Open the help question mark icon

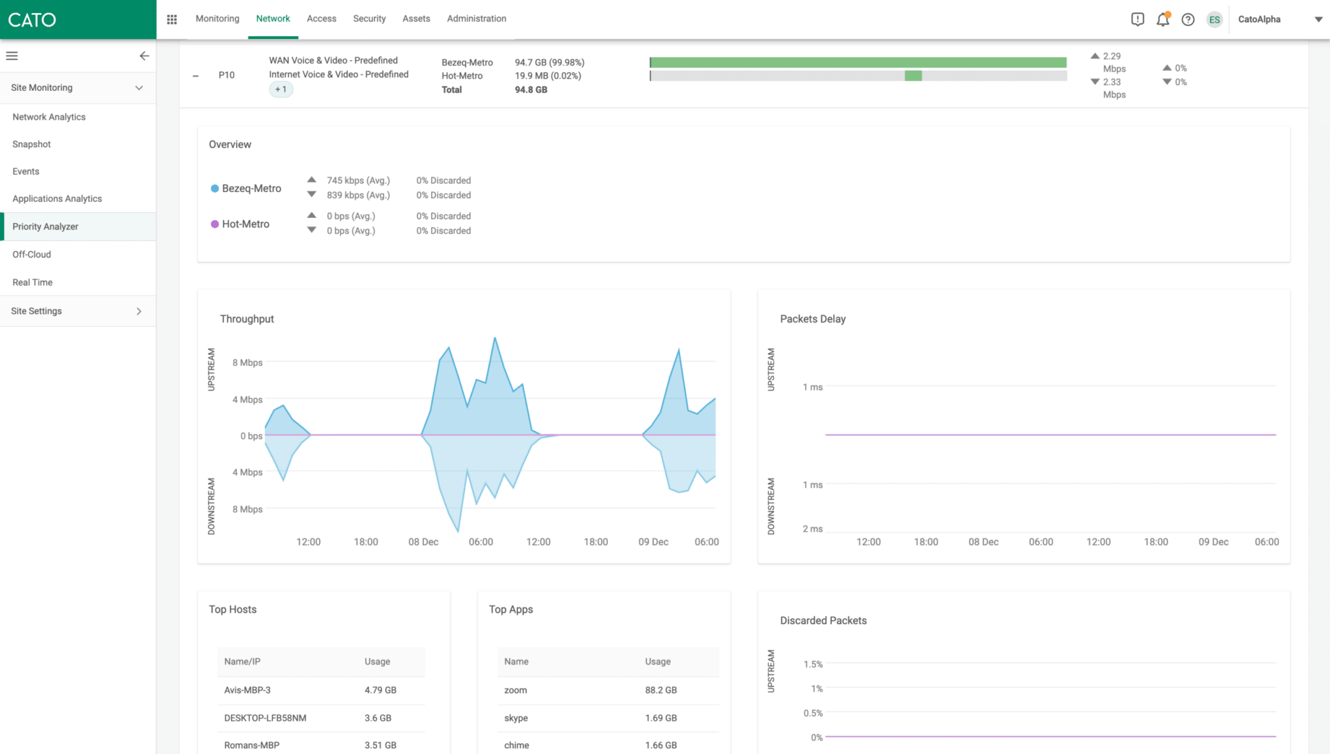click(x=1188, y=19)
